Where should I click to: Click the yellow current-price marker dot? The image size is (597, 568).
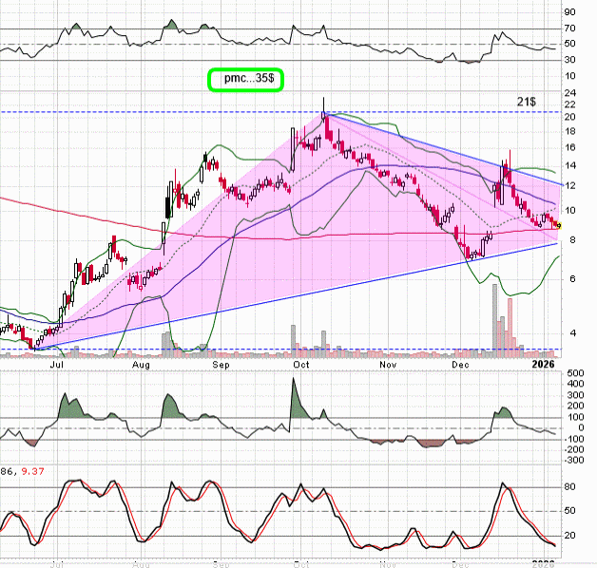[x=559, y=226]
